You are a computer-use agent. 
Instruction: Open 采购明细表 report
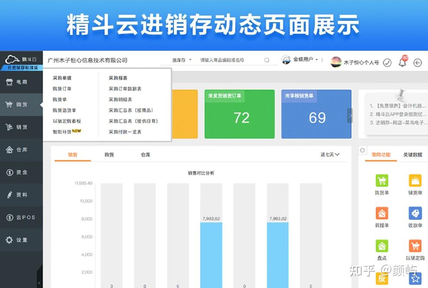(x=121, y=99)
